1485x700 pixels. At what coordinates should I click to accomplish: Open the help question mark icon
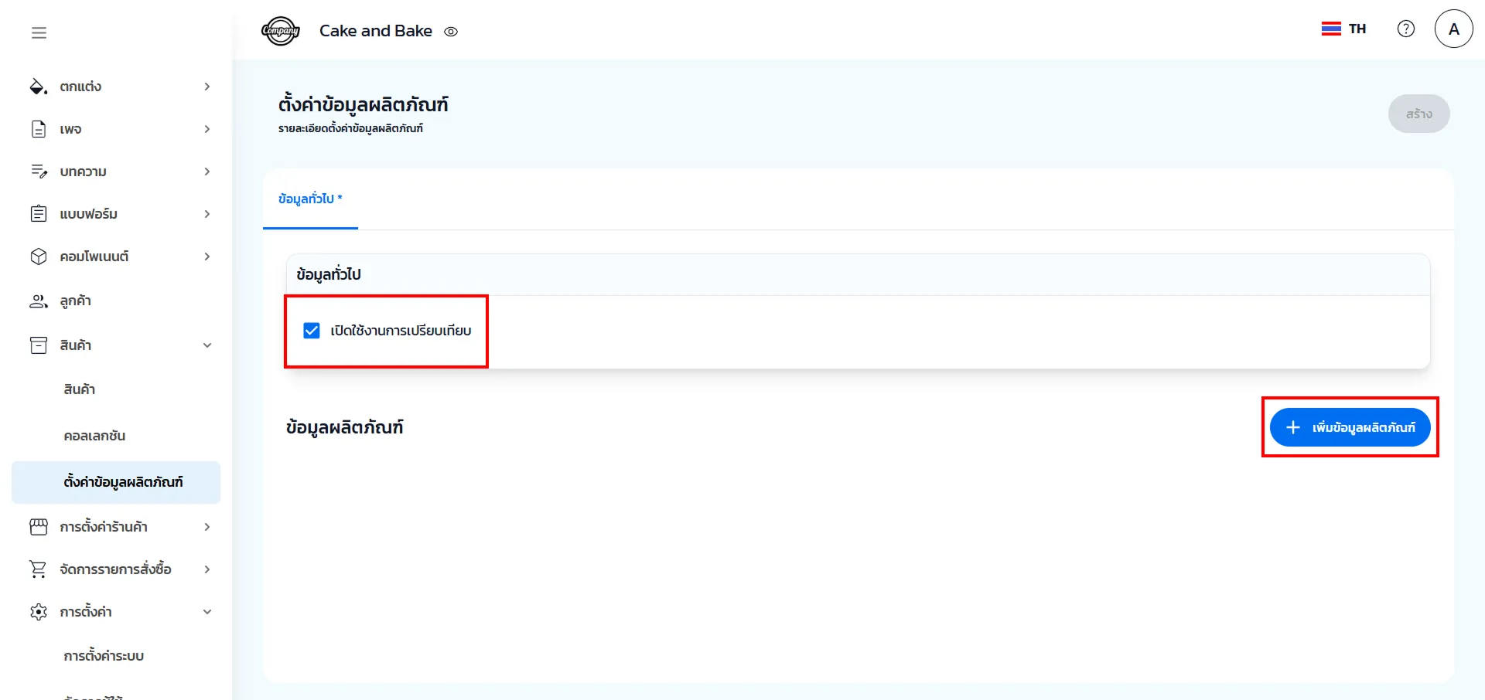[1405, 29]
